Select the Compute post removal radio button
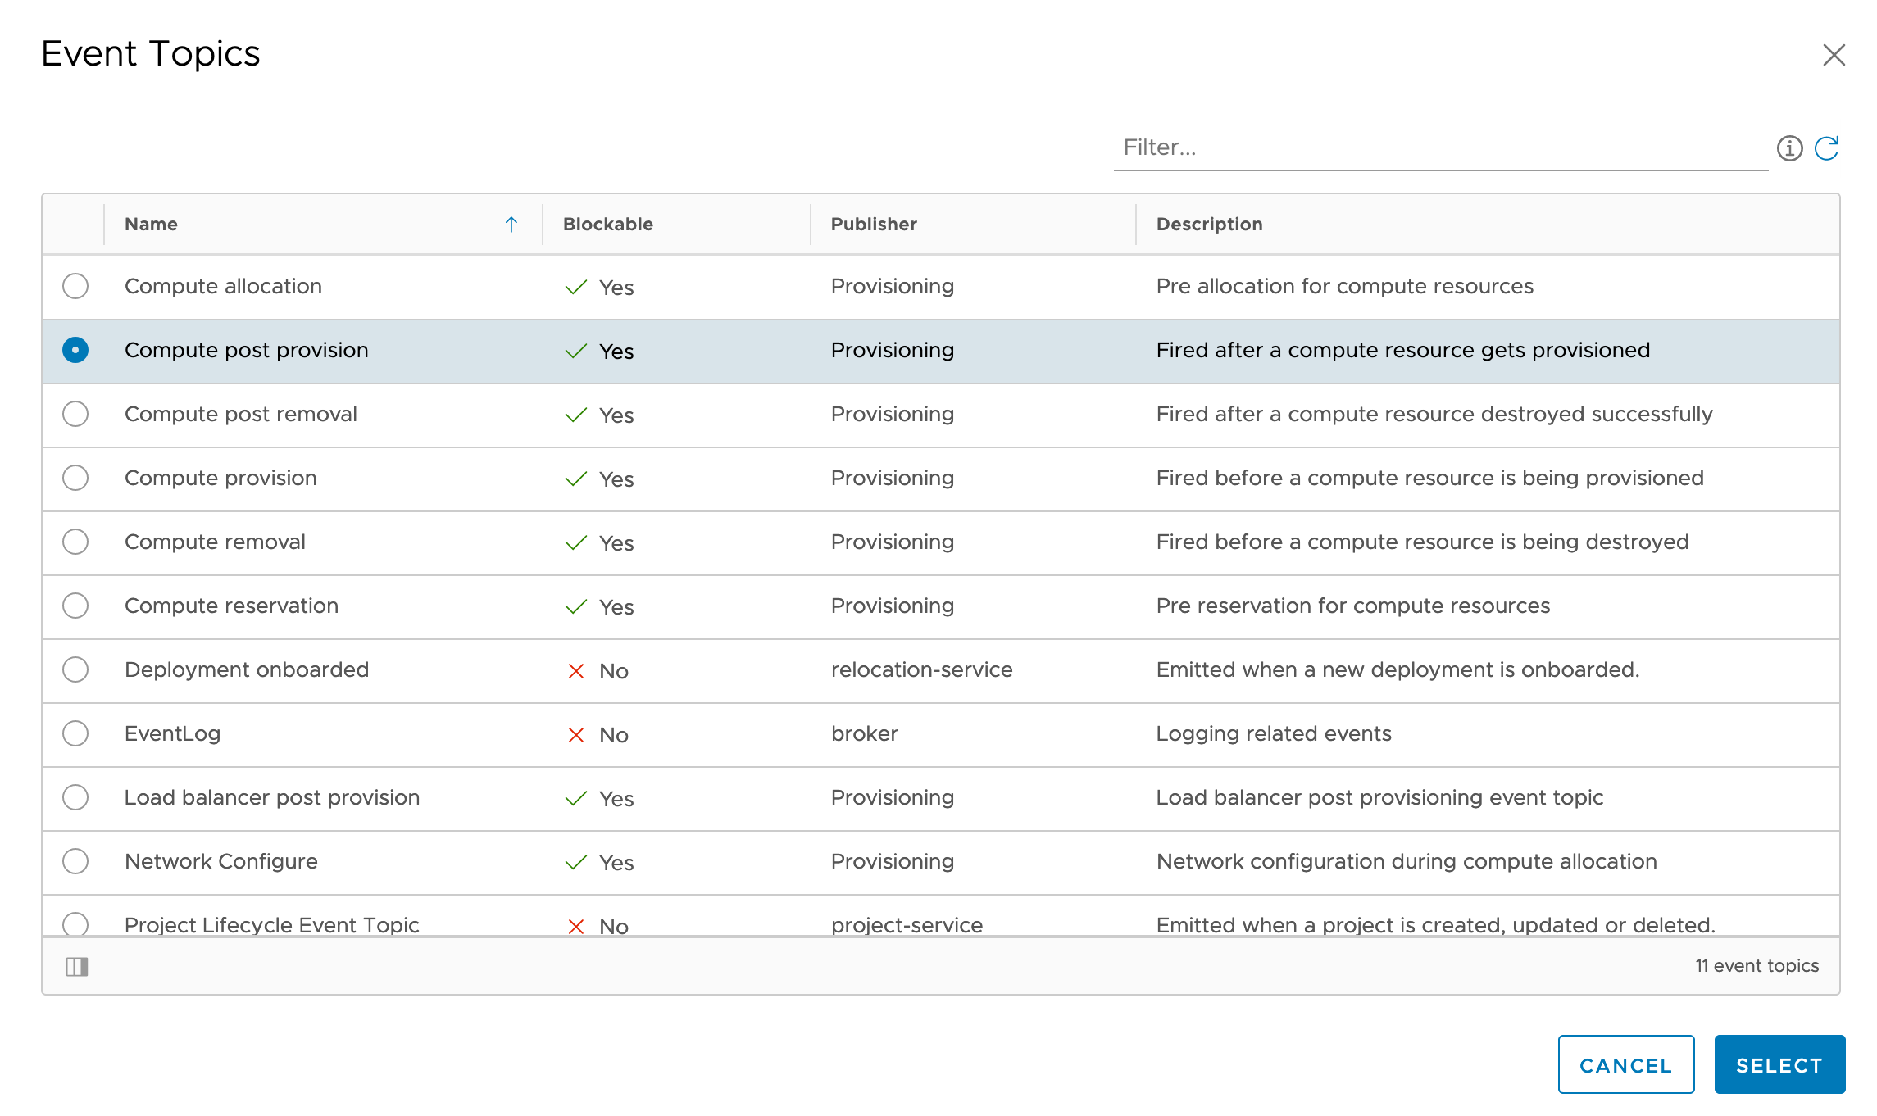The image size is (1877, 1116). [x=75, y=414]
